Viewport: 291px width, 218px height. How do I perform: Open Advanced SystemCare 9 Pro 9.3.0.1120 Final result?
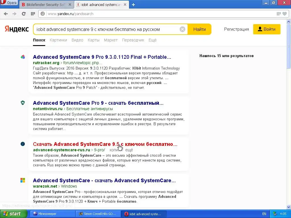click(102, 57)
